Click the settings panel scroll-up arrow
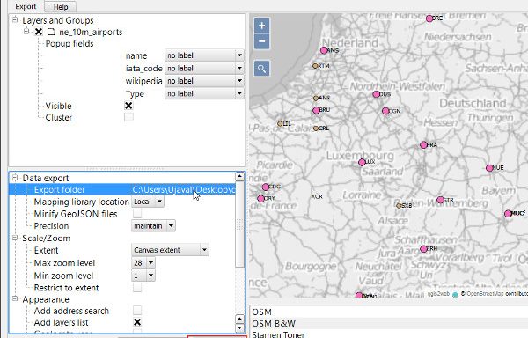Screen dimensions: 528x338 239,176
